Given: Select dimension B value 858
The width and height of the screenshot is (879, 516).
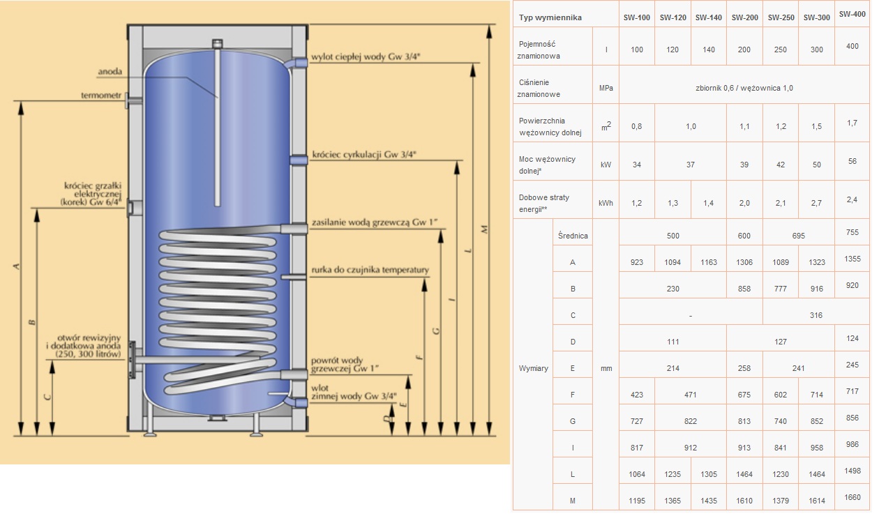Looking at the screenshot, I should (x=745, y=289).
